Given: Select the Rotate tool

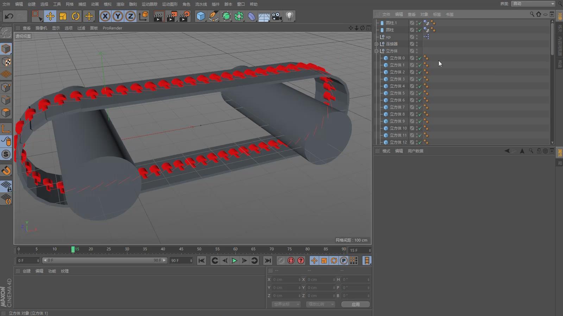Looking at the screenshot, I should [76, 16].
